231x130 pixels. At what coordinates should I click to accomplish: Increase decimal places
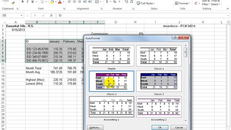pyautogui.click(x=126, y=1)
